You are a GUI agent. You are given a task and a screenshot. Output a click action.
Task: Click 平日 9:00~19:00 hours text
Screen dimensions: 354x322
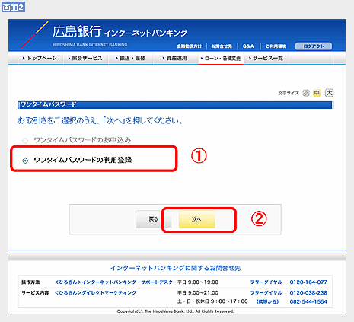coord(198,282)
